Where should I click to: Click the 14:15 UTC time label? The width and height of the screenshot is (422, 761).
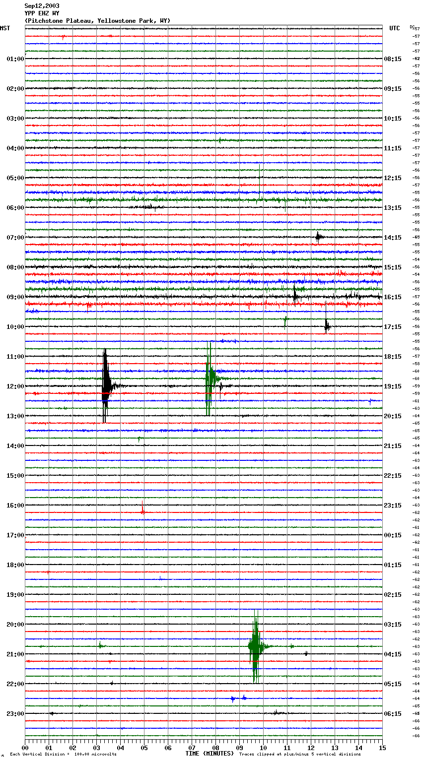(x=393, y=238)
